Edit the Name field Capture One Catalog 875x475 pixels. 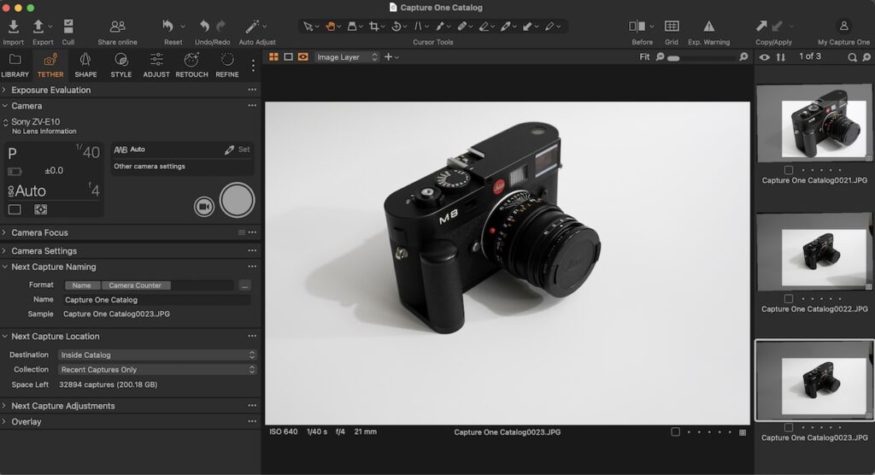click(x=157, y=300)
